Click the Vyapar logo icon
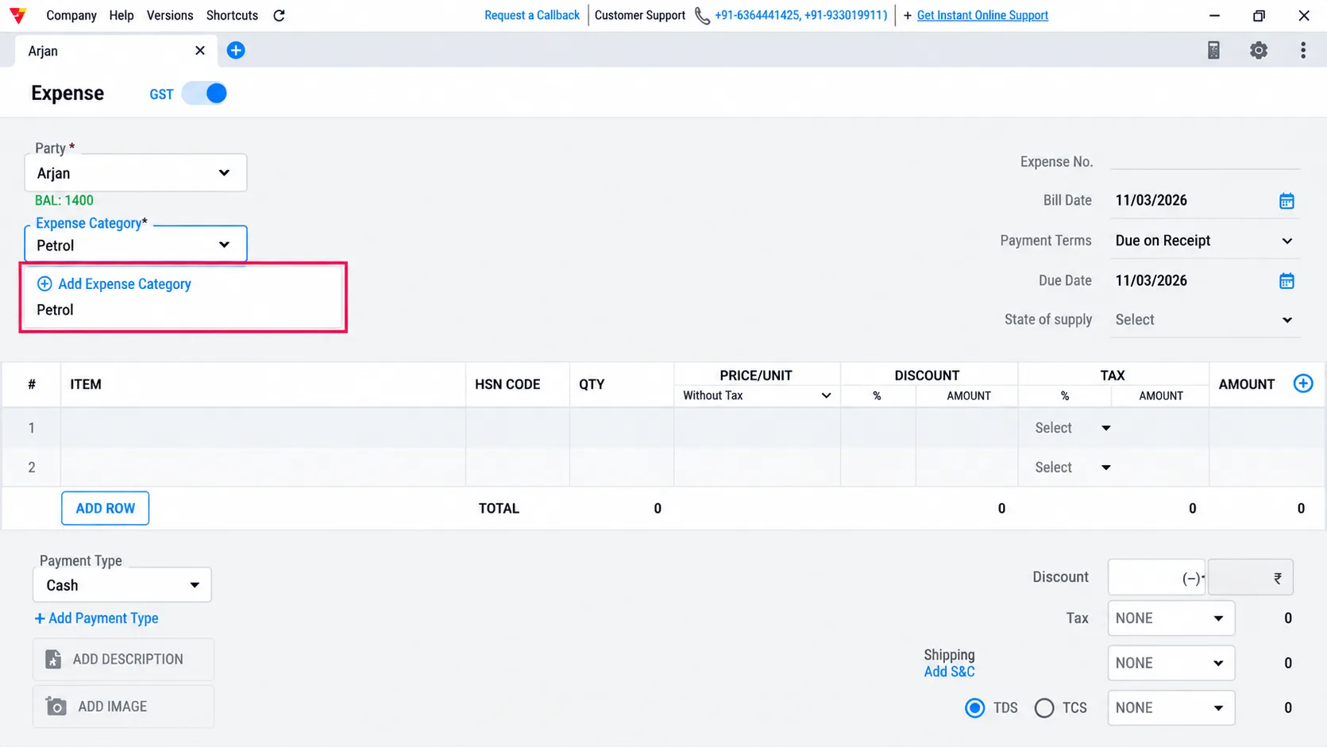The width and height of the screenshot is (1327, 747). tap(17, 15)
